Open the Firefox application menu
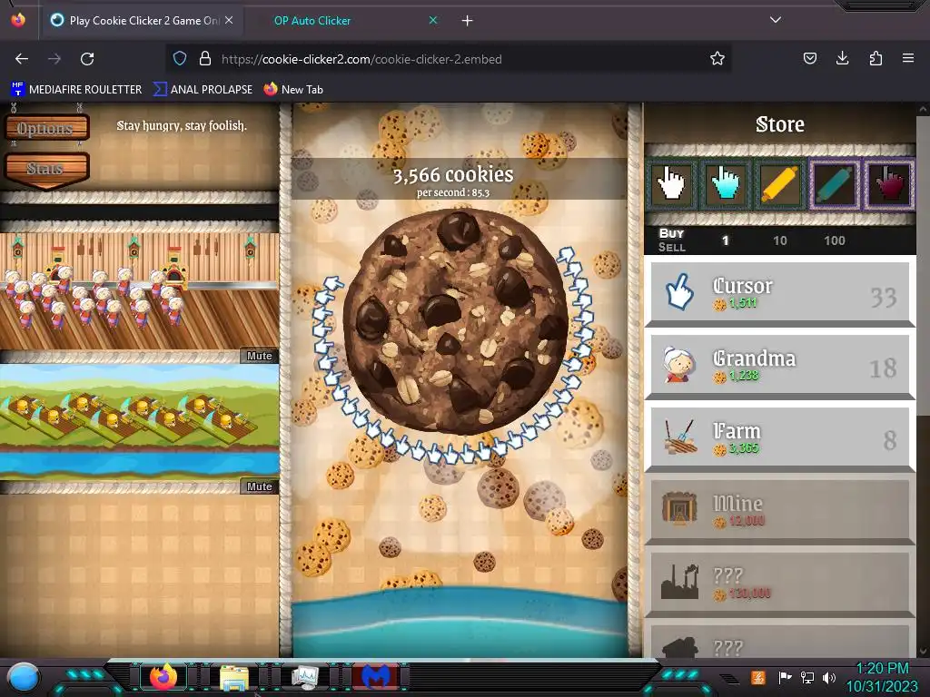 pos(908,58)
